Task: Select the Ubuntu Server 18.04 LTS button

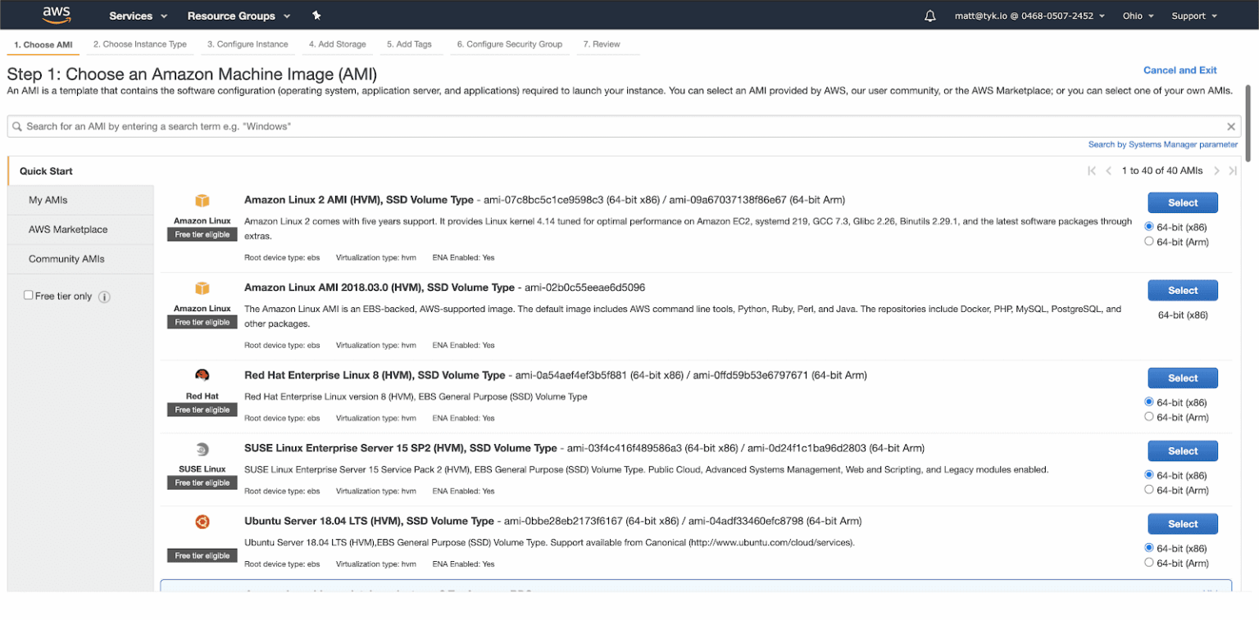Action: [1183, 523]
